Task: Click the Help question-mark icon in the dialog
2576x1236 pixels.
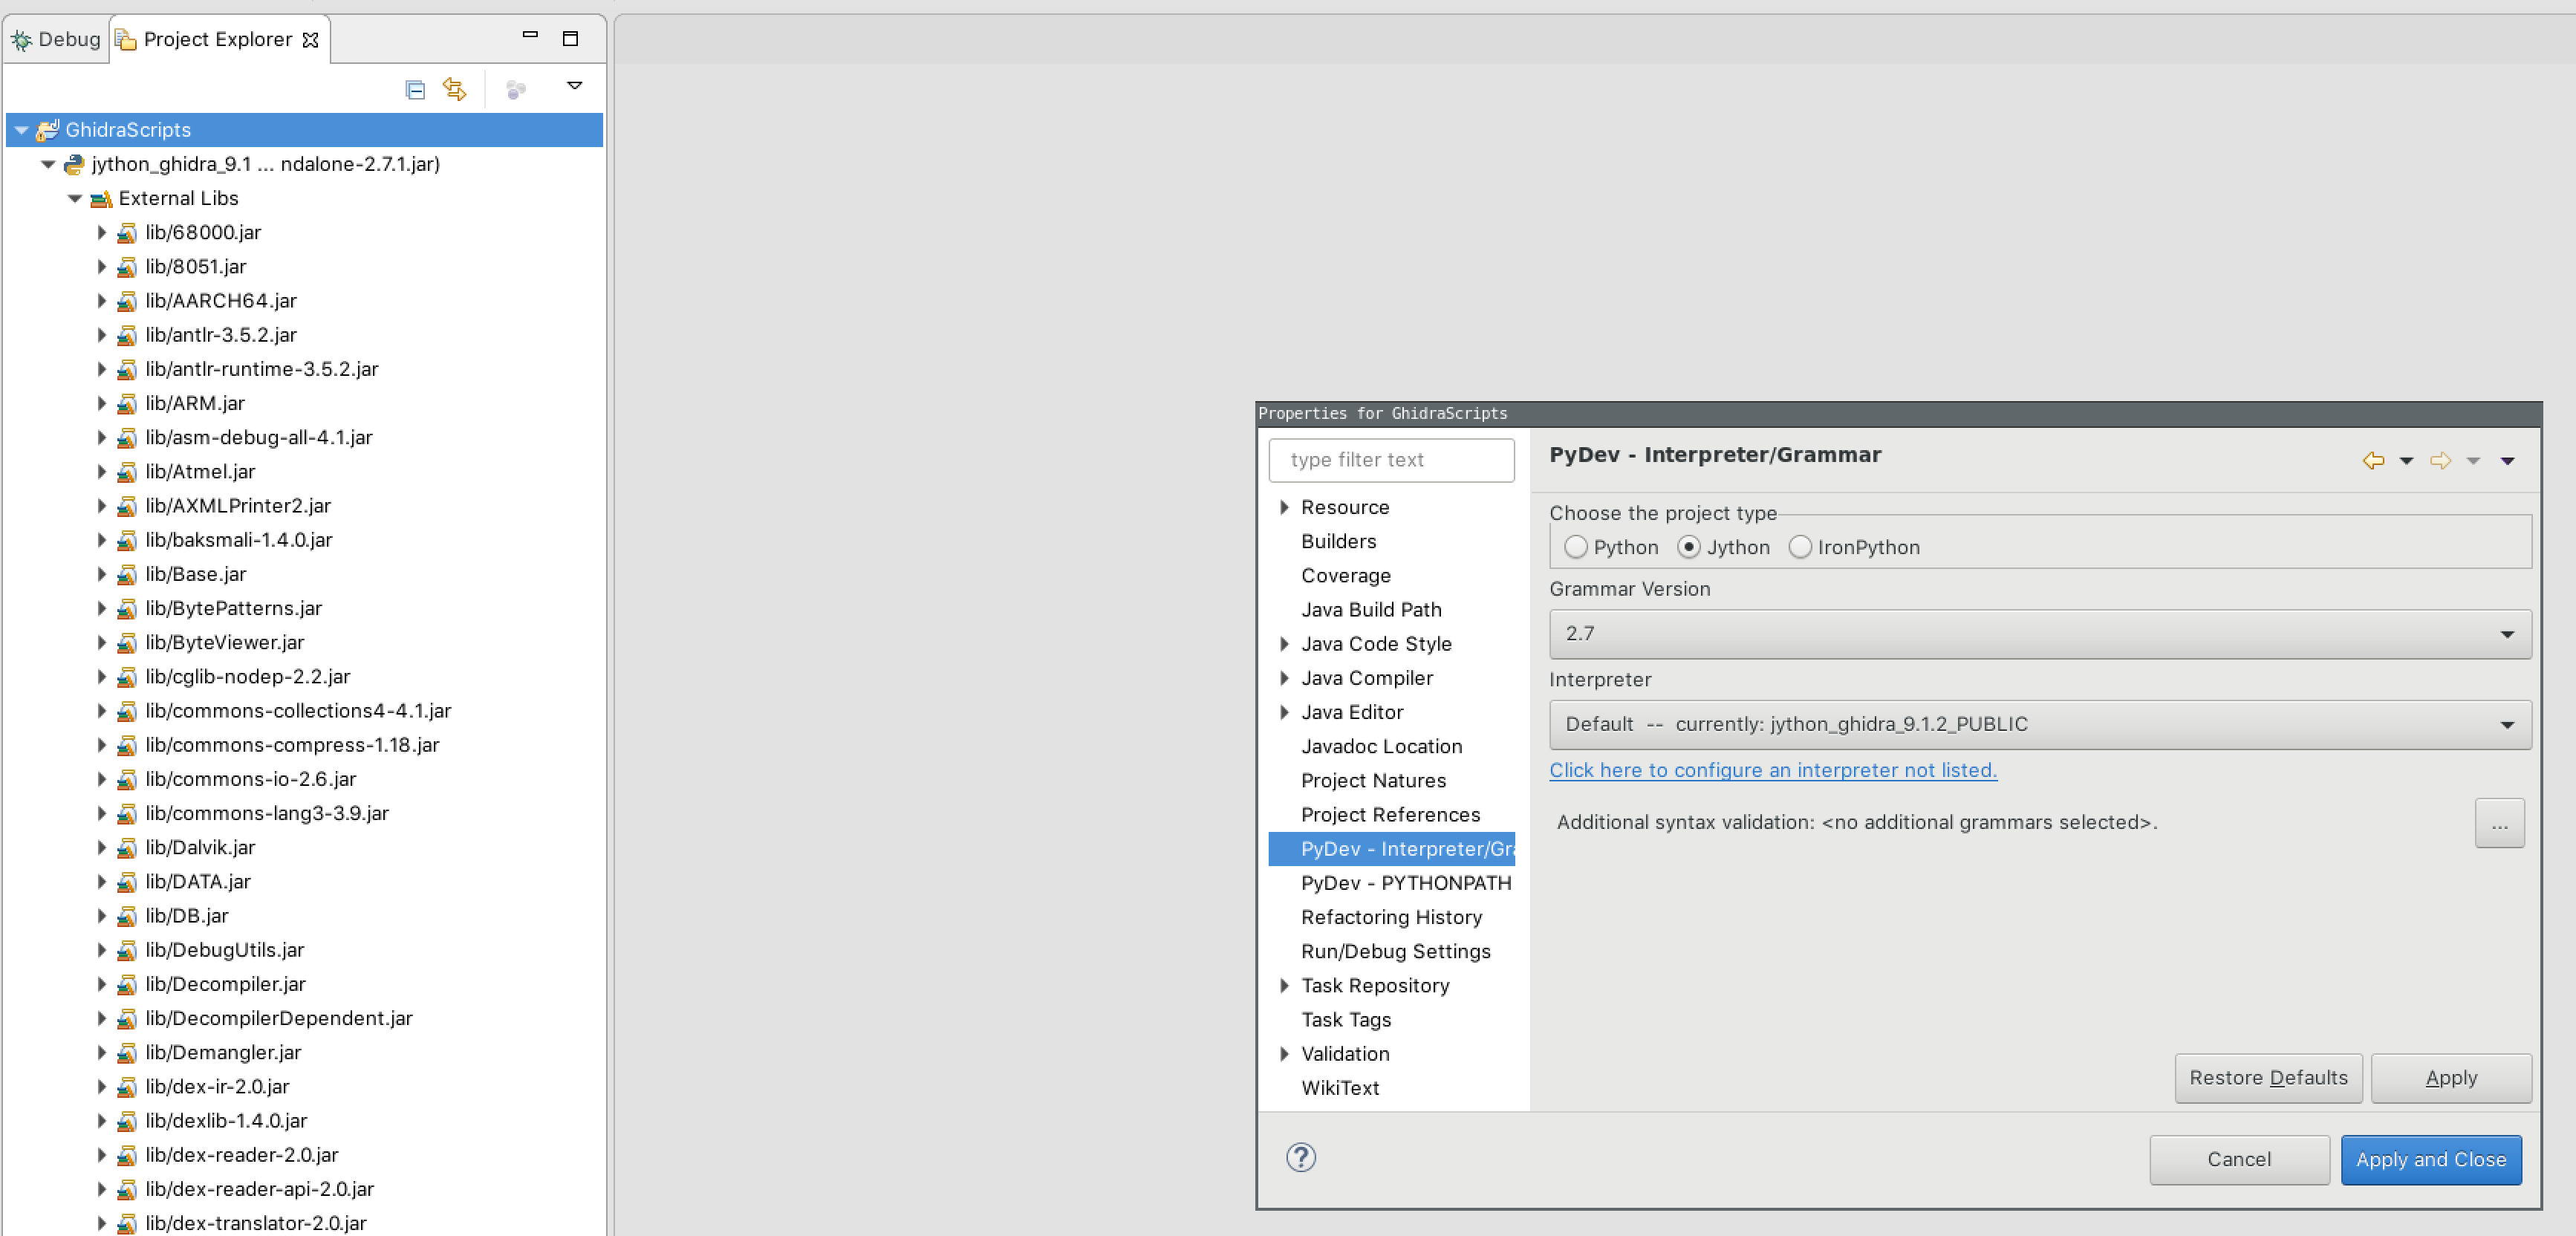Action: coord(1300,1158)
